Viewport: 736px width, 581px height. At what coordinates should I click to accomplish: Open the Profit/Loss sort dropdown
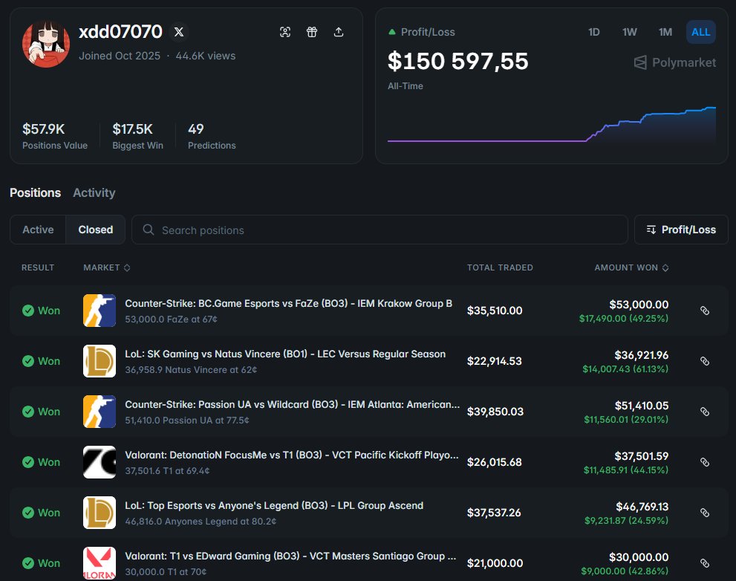[681, 230]
